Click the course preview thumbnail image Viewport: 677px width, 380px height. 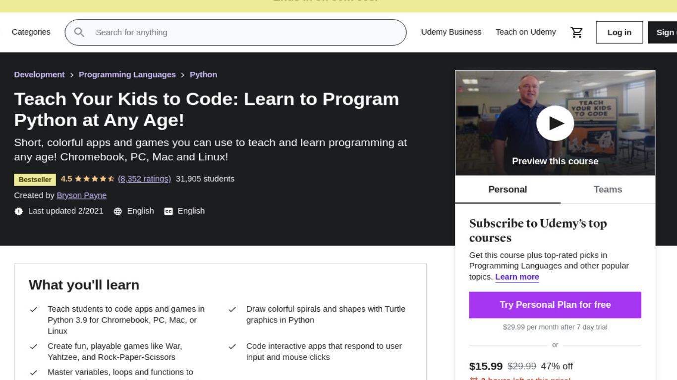(555, 123)
